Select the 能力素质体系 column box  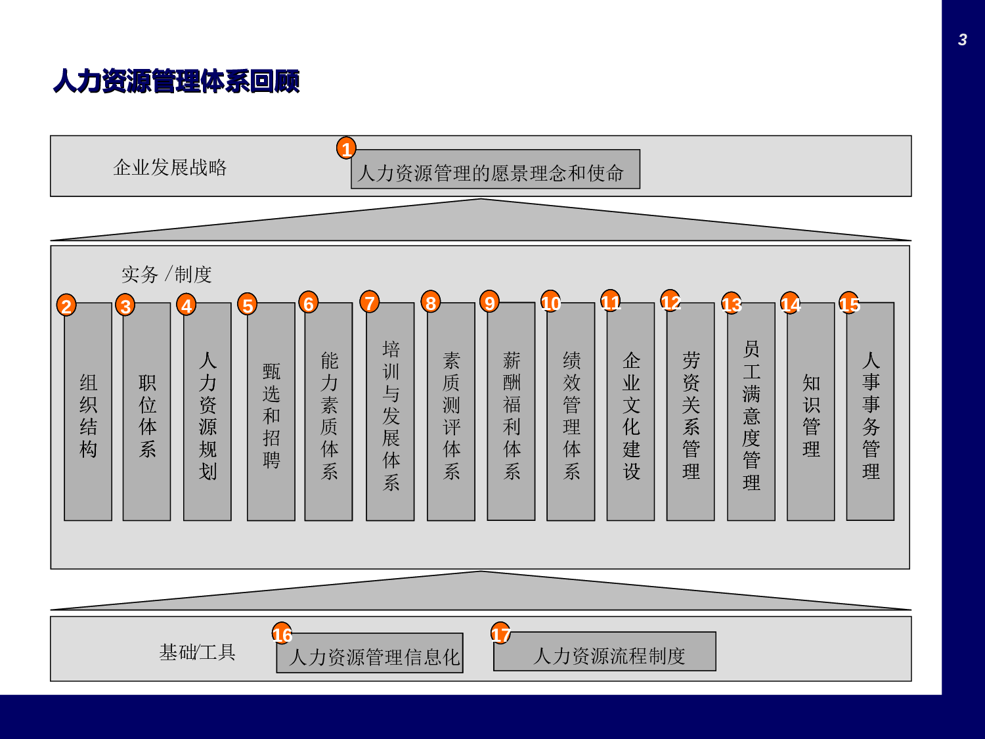click(328, 412)
